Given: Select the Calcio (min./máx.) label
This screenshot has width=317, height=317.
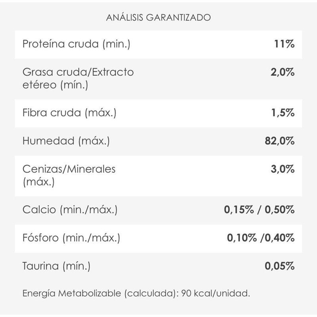Looking at the screenshot, I should [70, 210].
